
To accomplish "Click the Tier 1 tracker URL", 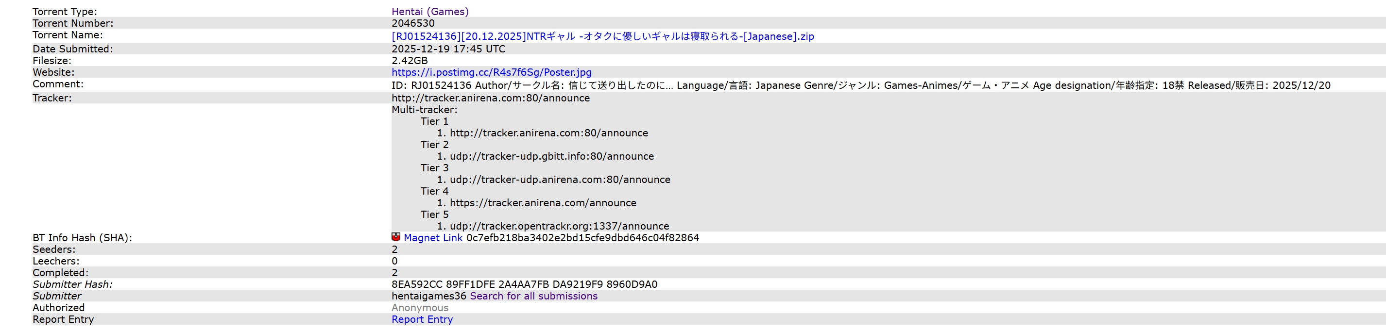I will click(548, 132).
